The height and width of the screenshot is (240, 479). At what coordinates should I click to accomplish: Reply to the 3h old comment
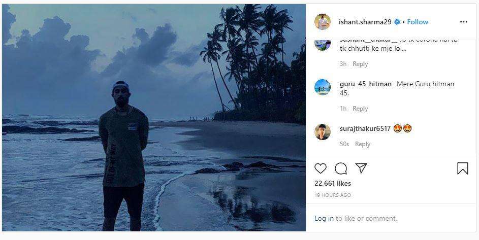(x=360, y=64)
